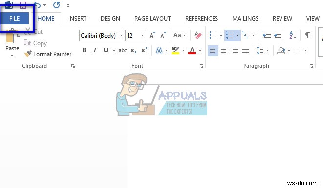
Task: Click the Paste clipboard icon
Action: (x=13, y=37)
